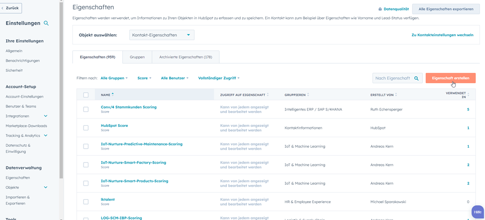The image size is (485, 220).
Task: Open the Kontakt-Eigenschaften object dropdown
Action: click(x=162, y=35)
